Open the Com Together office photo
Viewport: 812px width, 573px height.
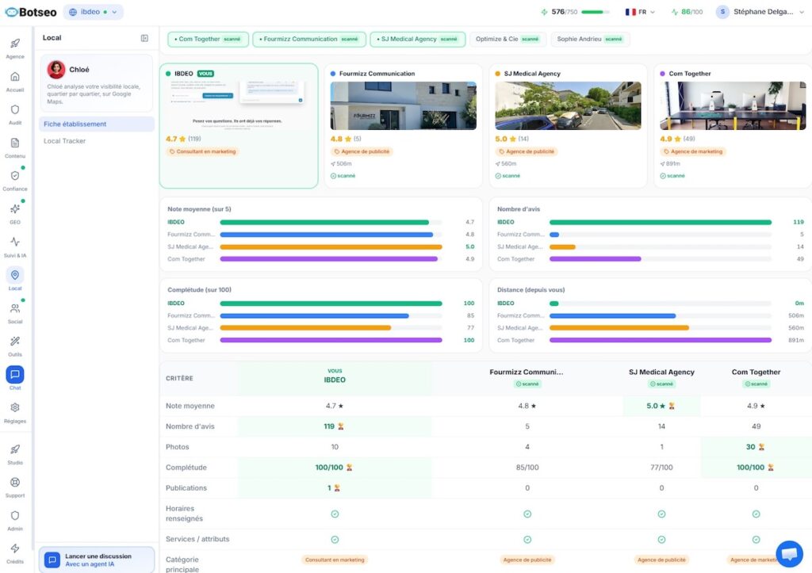(733, 105)
